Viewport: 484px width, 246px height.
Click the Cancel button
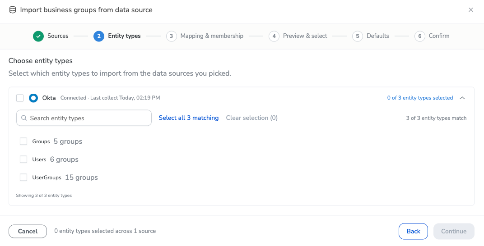tap(28, 231)
